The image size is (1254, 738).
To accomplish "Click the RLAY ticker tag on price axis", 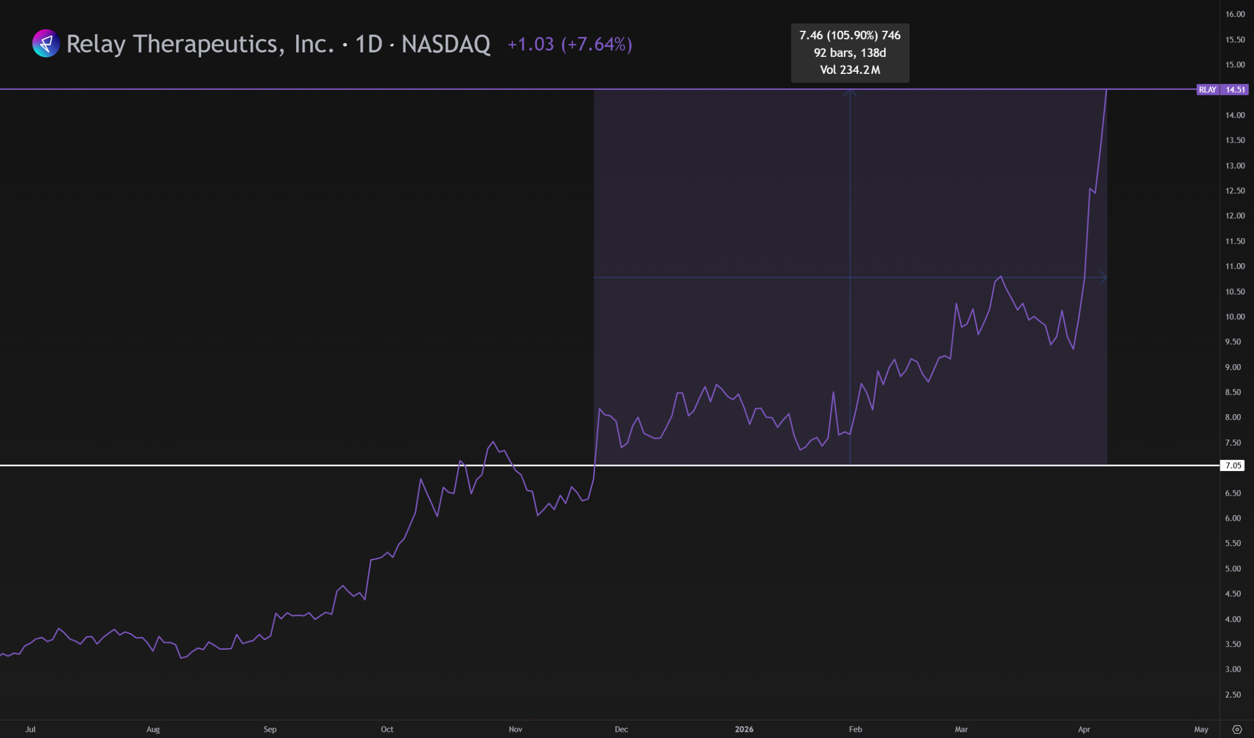I will coord(1207,89).
